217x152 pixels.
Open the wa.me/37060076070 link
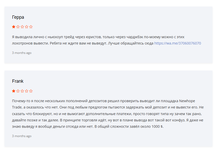(x=177, y=43)
